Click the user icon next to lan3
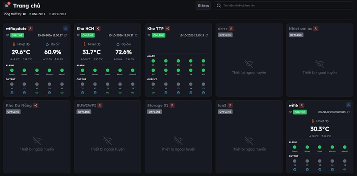This screenshot has width=357, height=176. tap(230, 105)
